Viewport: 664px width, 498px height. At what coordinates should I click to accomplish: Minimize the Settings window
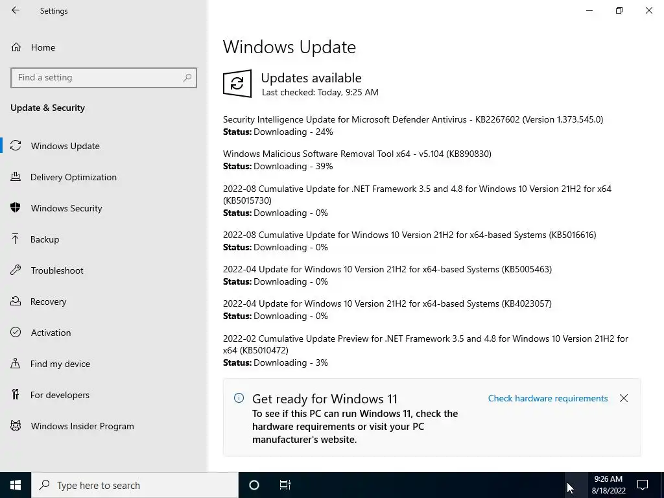(x=589, y=10)
